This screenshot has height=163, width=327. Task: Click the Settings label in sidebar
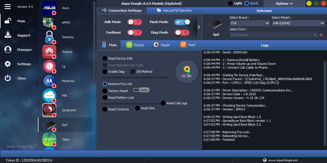click(24, 64)
